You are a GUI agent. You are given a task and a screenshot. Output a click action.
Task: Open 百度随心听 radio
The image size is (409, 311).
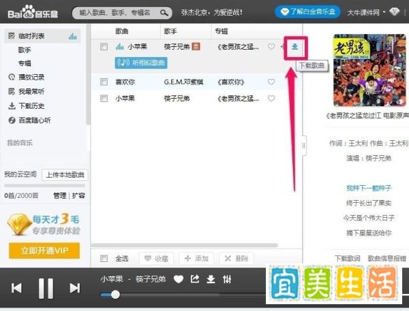29,120
